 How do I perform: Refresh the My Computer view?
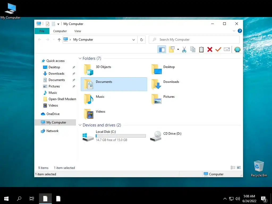click(x=142, y=40)
